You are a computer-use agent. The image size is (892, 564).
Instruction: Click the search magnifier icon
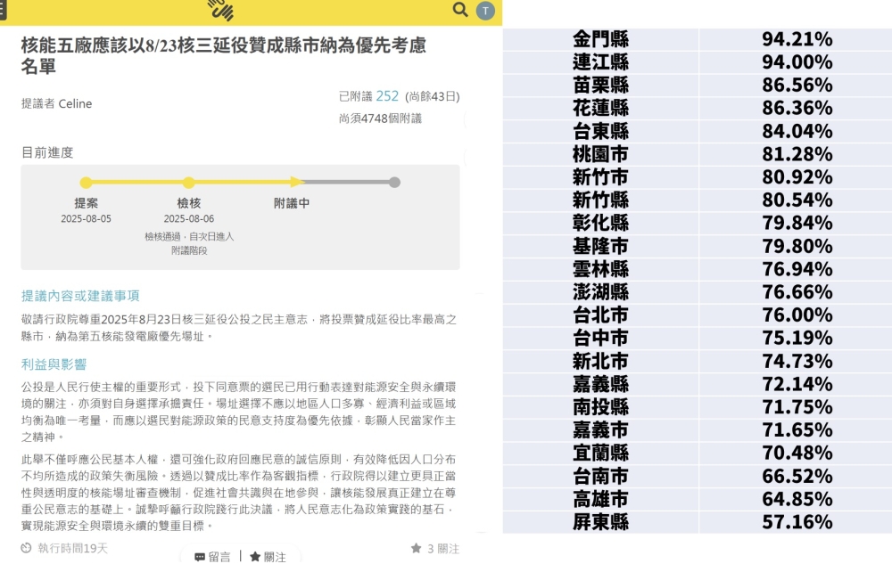pos(460,10)
